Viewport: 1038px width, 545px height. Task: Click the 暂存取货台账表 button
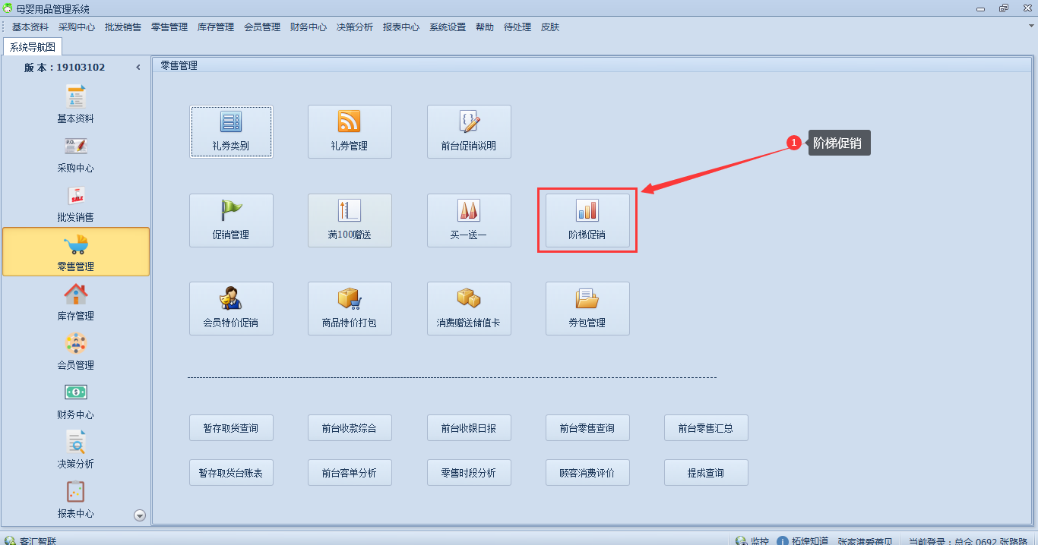231,473
